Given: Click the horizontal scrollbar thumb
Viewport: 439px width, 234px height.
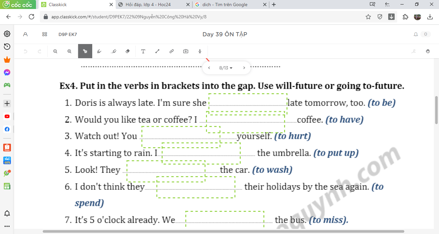Looking at the screenshot, I should (223, 231).
